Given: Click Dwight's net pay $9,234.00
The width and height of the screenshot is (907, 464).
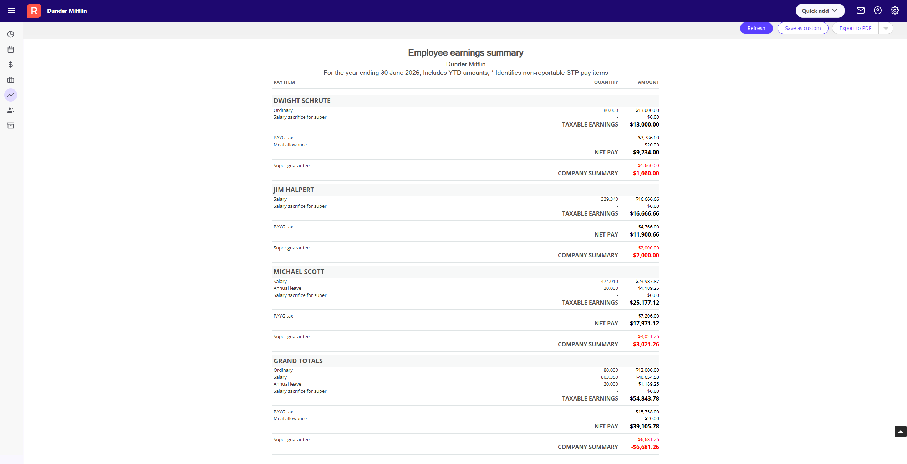Looking at the screenshot, I should (646, 153).
